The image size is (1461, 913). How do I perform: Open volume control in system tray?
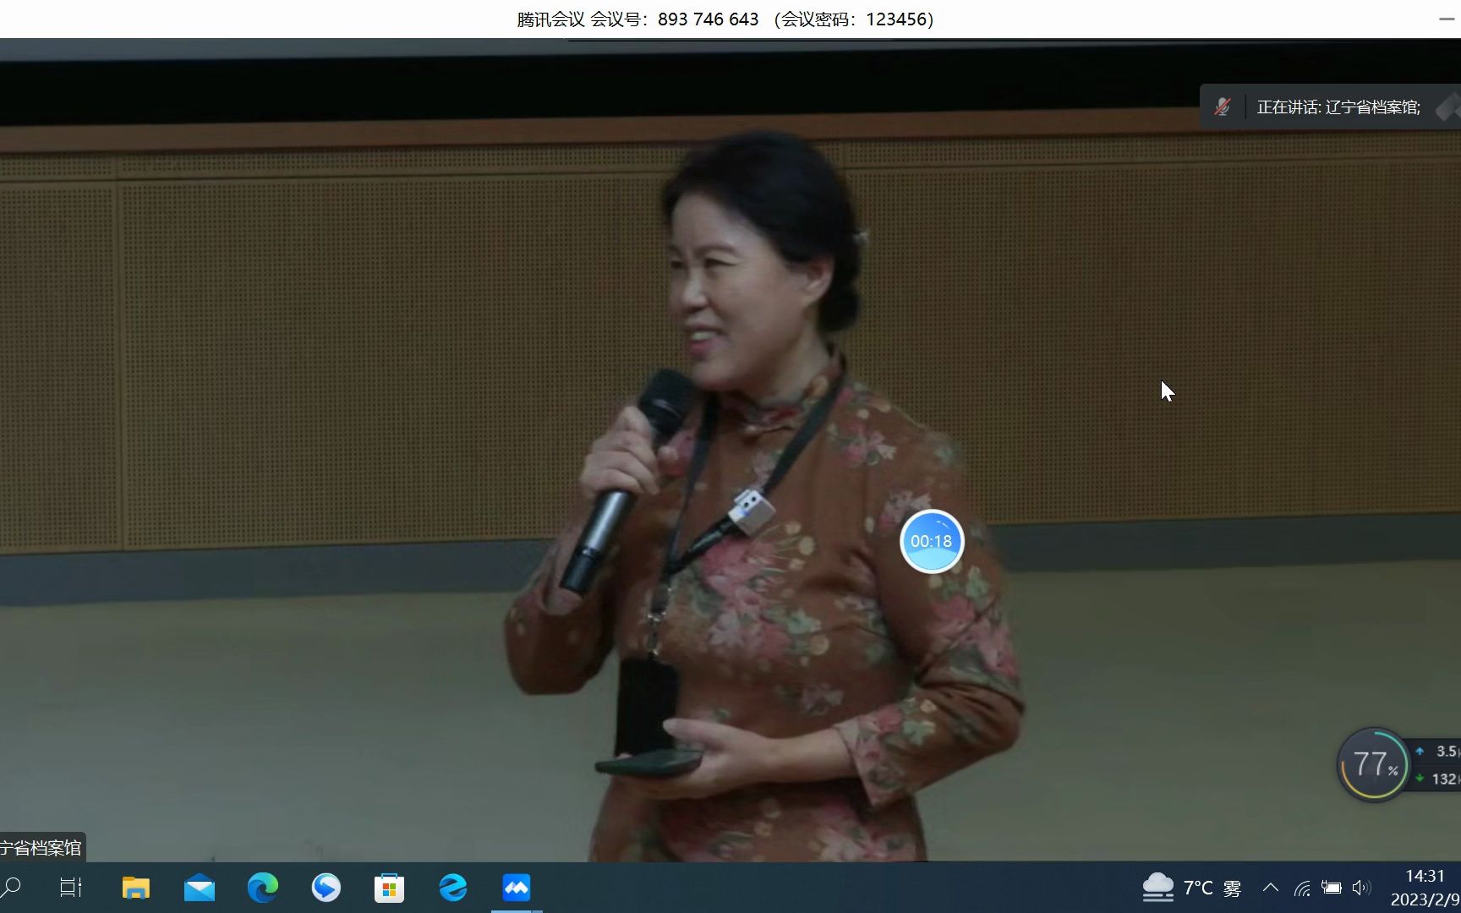[1361, 888]
